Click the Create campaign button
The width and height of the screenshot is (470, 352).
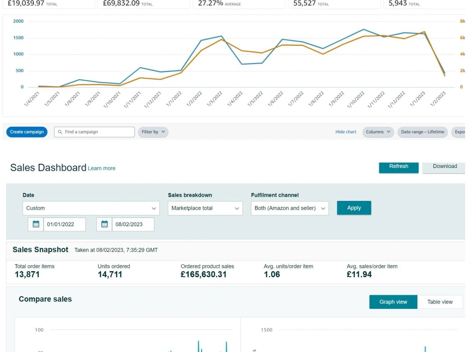click(x=27, y=132)
